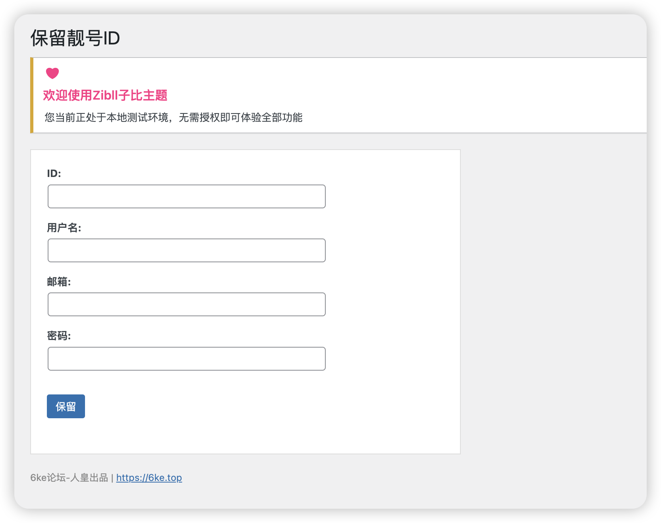The width and height of the screenshot is (661, 523).
Task: Click the 本地测试环境 notice text
Action: 173,117
